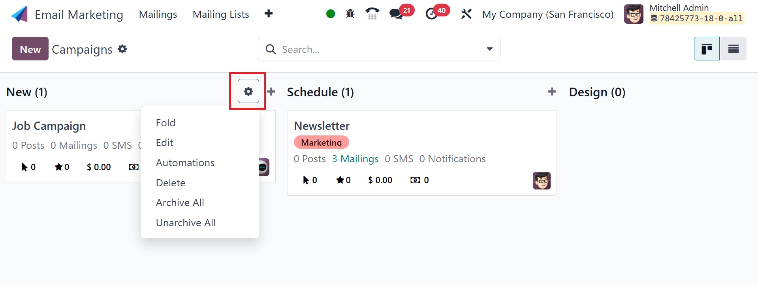Screen dimensions: 758x285
Task: Click the New column gear settings button
Action: [x=248, y=91]
